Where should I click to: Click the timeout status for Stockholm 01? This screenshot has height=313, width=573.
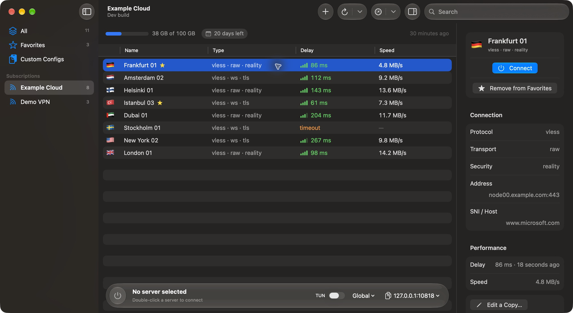coord(310,128)
